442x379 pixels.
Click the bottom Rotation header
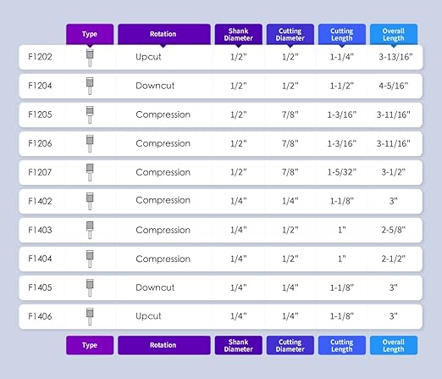coord(164,345)
